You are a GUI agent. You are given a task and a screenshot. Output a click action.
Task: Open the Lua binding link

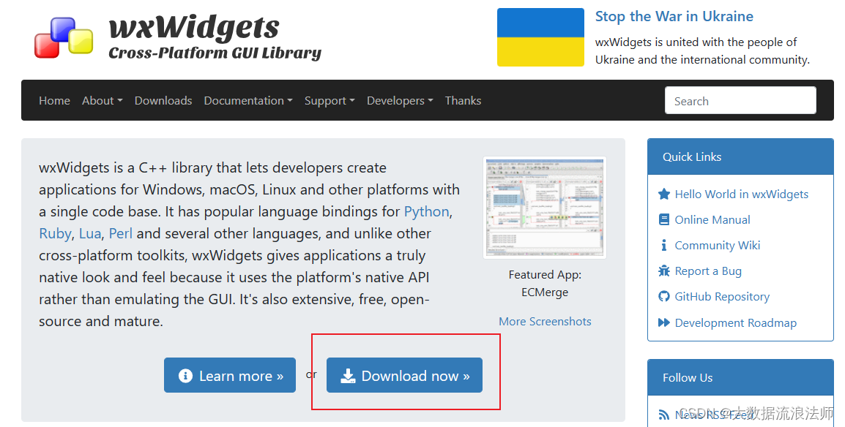(x=90, y=234)
